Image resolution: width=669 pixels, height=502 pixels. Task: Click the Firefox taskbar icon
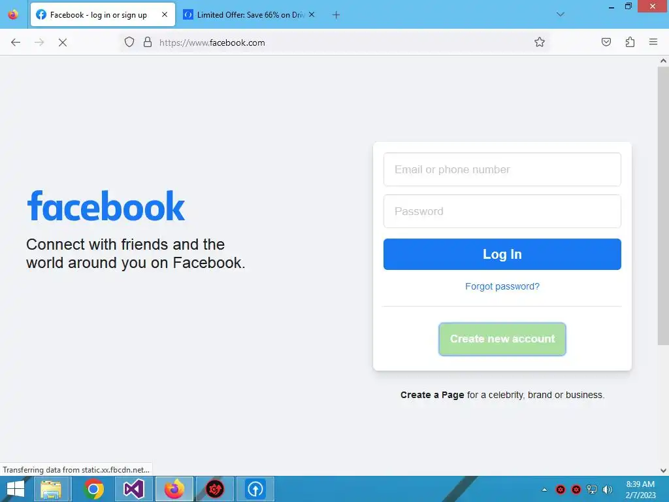point(174,489)
